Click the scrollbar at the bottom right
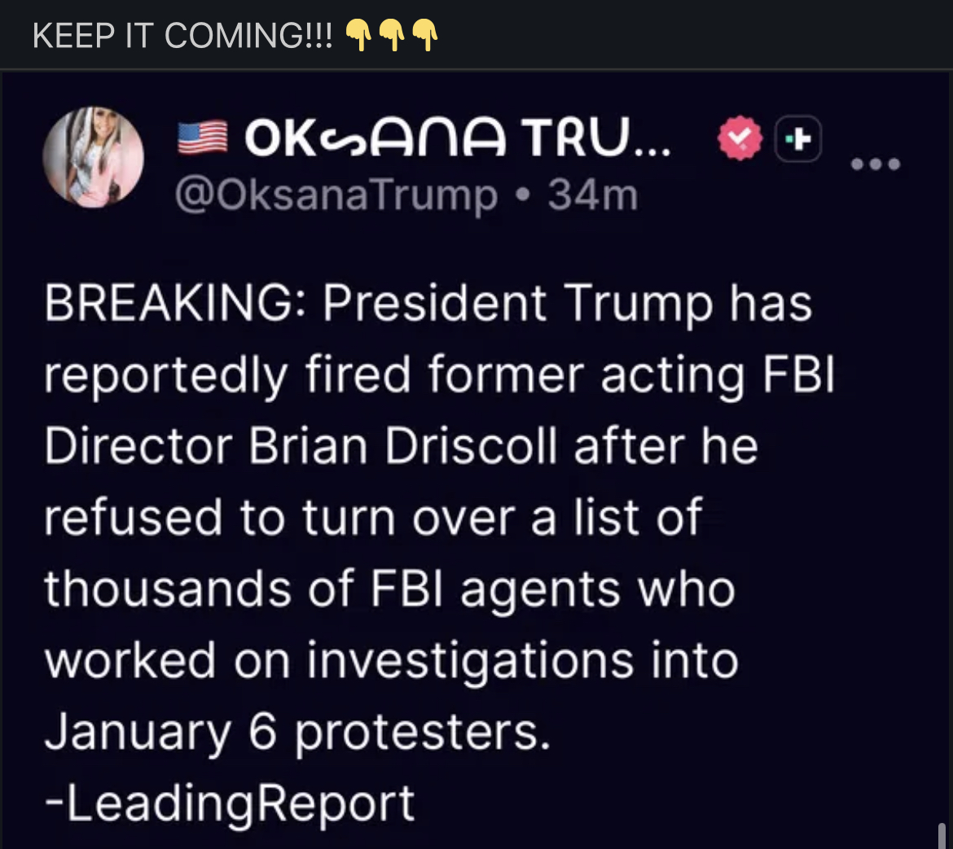This screenshot has height=849, width=953. pos(942,834)
